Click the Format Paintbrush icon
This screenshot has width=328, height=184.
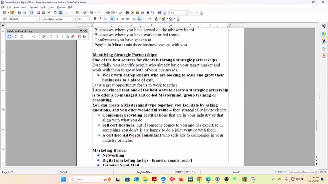[x=85, y=12]
